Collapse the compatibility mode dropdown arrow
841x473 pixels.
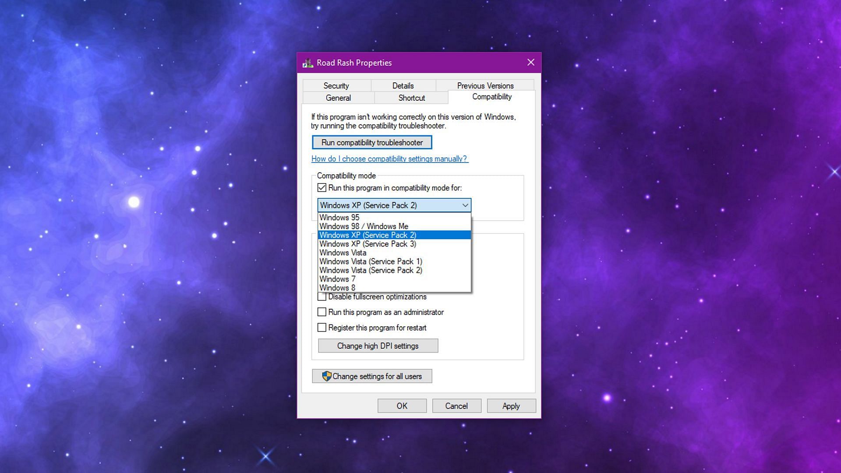[465, 205]
